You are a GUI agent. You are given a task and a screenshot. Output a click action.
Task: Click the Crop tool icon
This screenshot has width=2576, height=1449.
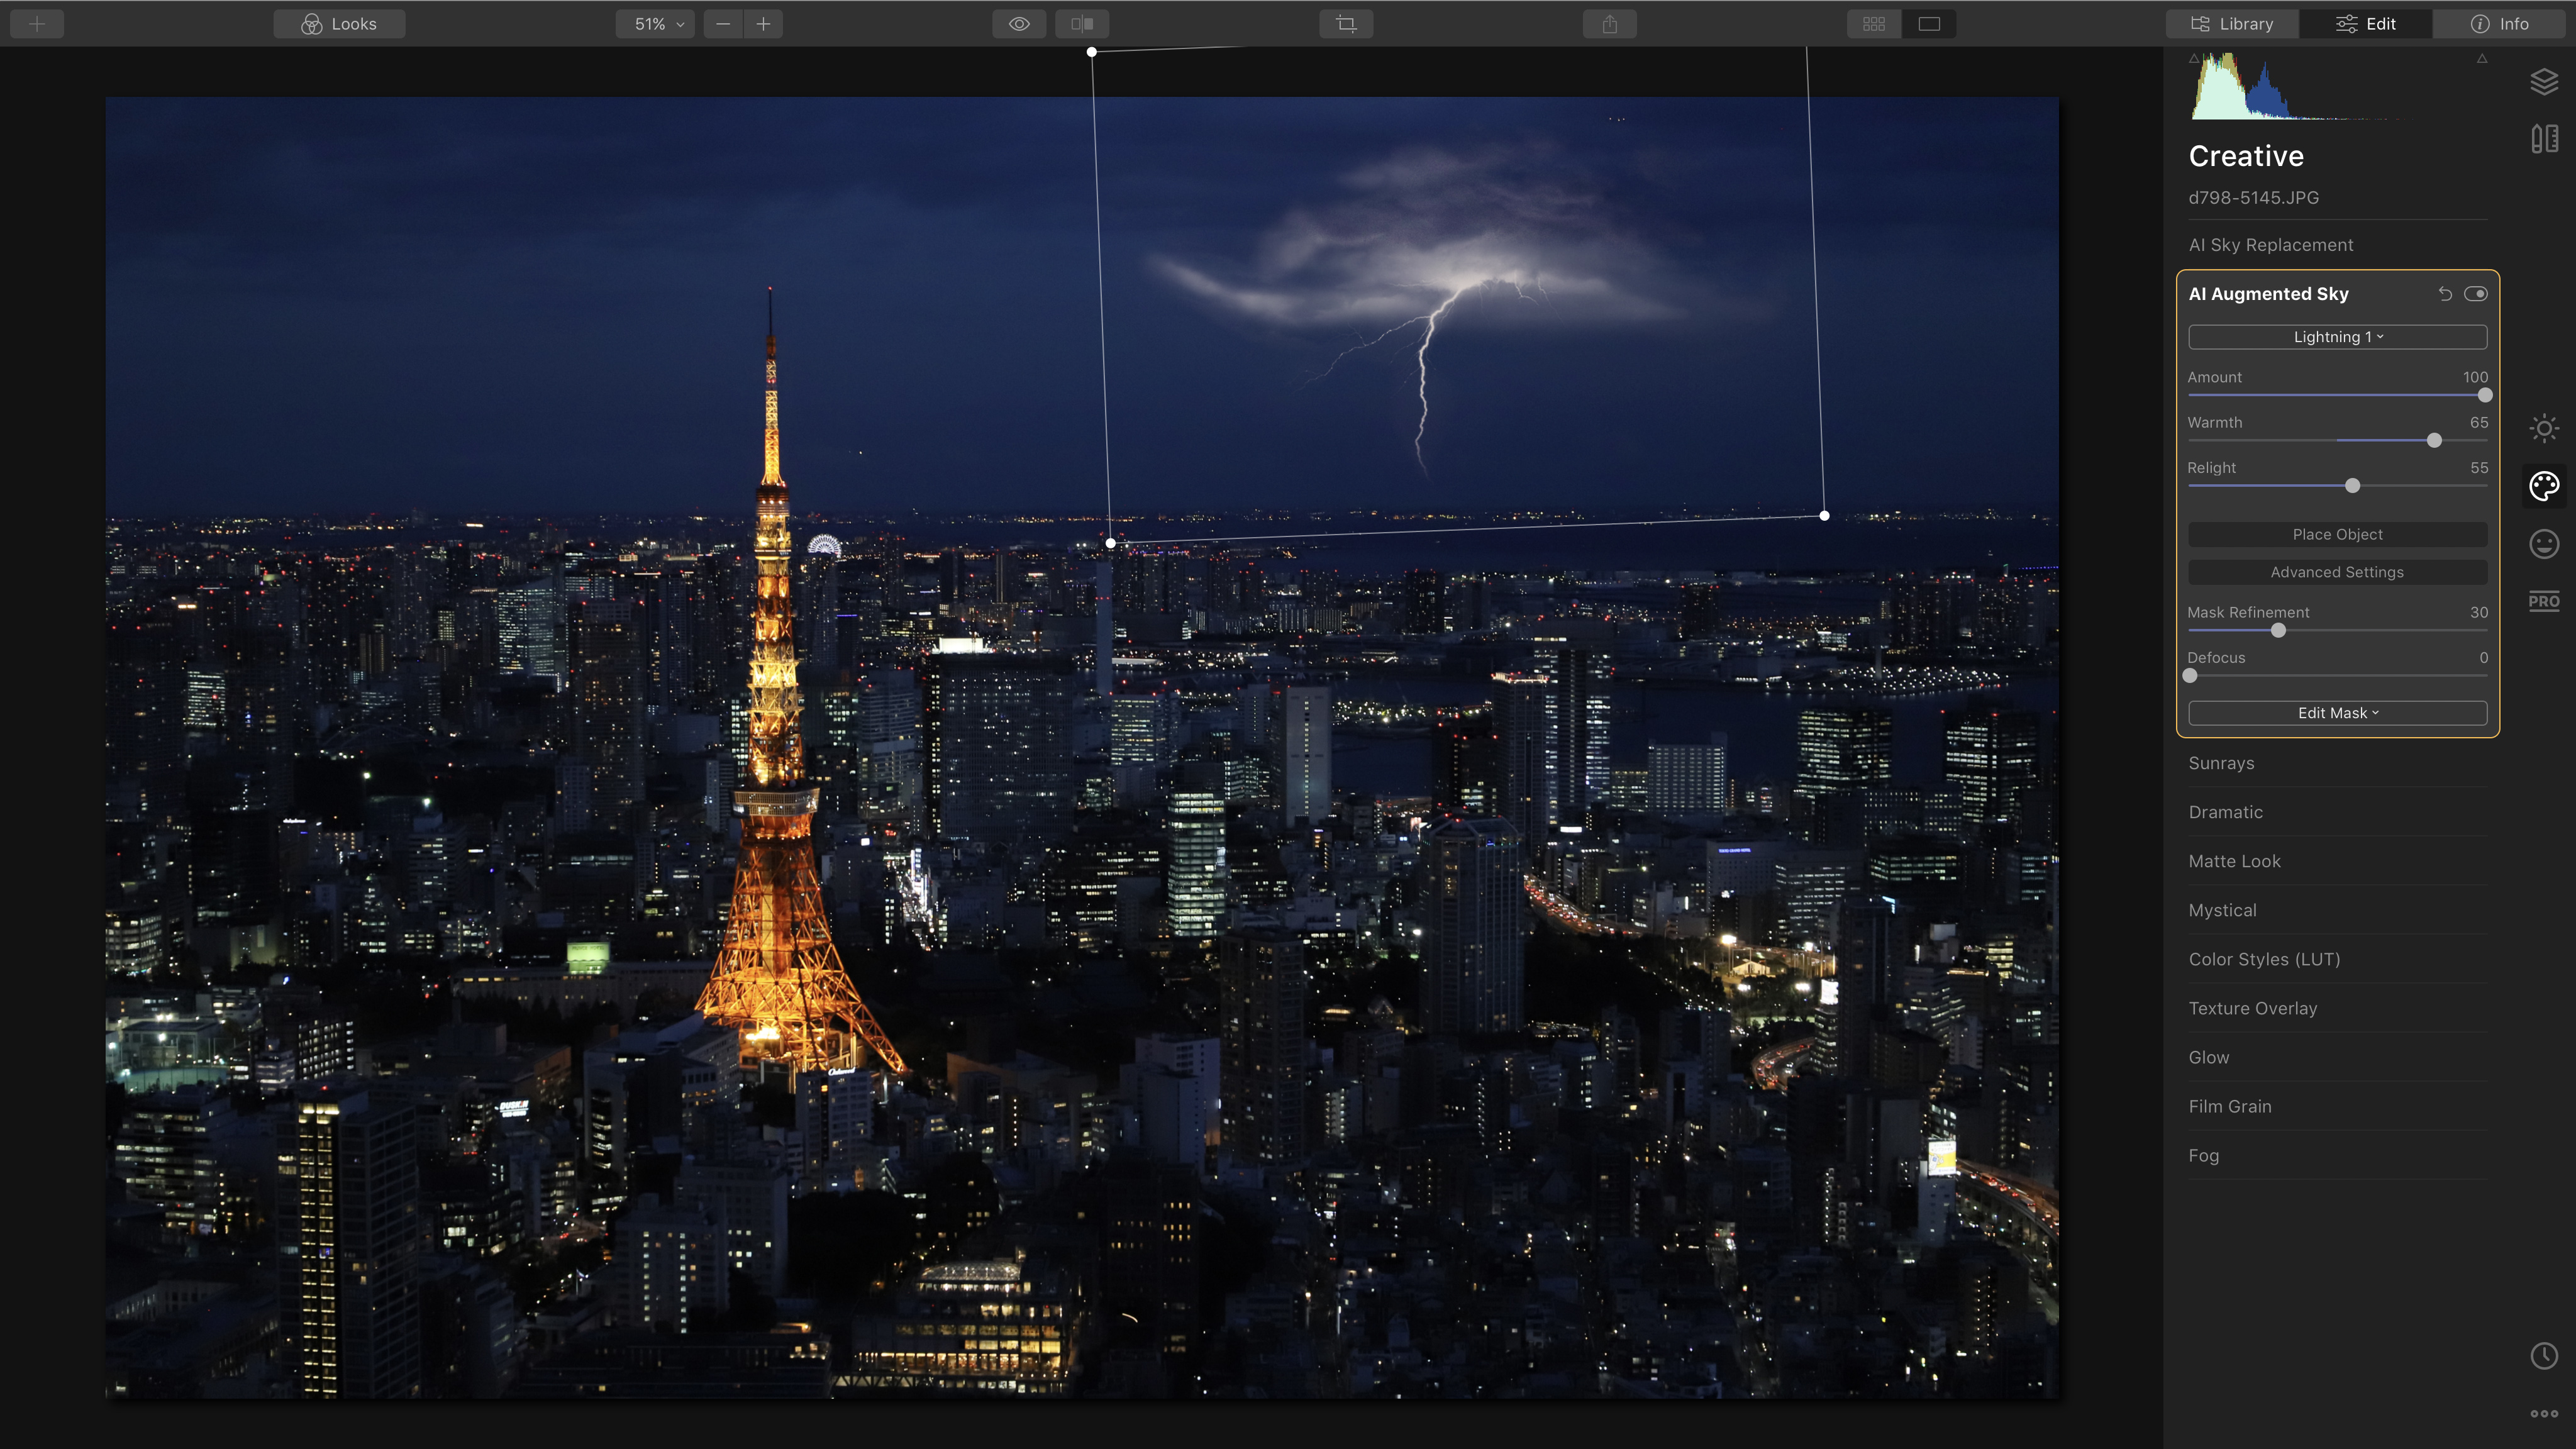(1346, 24)
